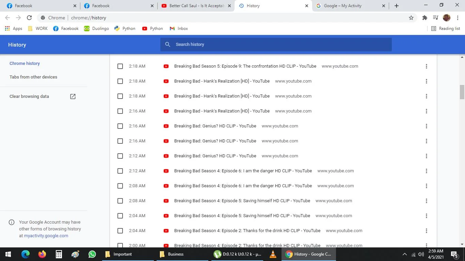Viewport: 465px width, 261px height.
Task: Open the media control icon in toolbar
Action: coord(435,18)
